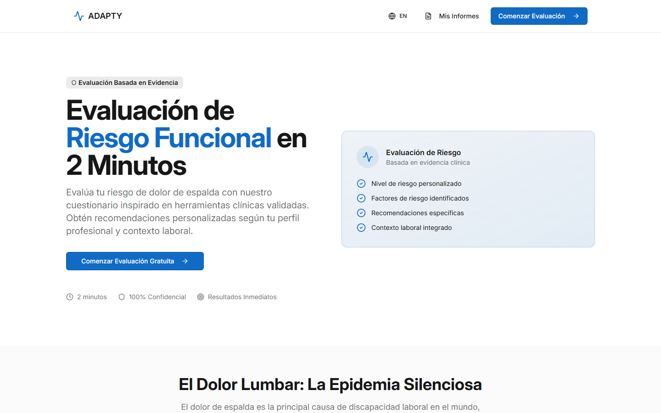Click the 100% Confidencial label

click(x=157, y=297)
